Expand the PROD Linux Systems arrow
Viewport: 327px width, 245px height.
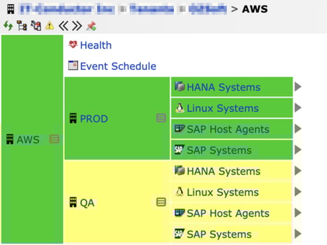tap(298, 108)
